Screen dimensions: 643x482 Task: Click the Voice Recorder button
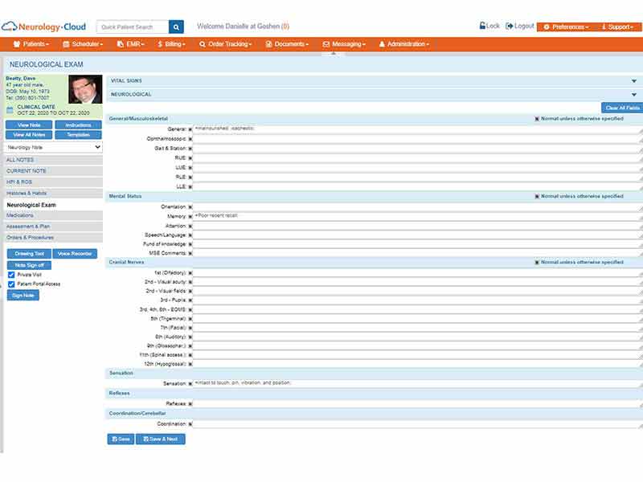[75, 254]
